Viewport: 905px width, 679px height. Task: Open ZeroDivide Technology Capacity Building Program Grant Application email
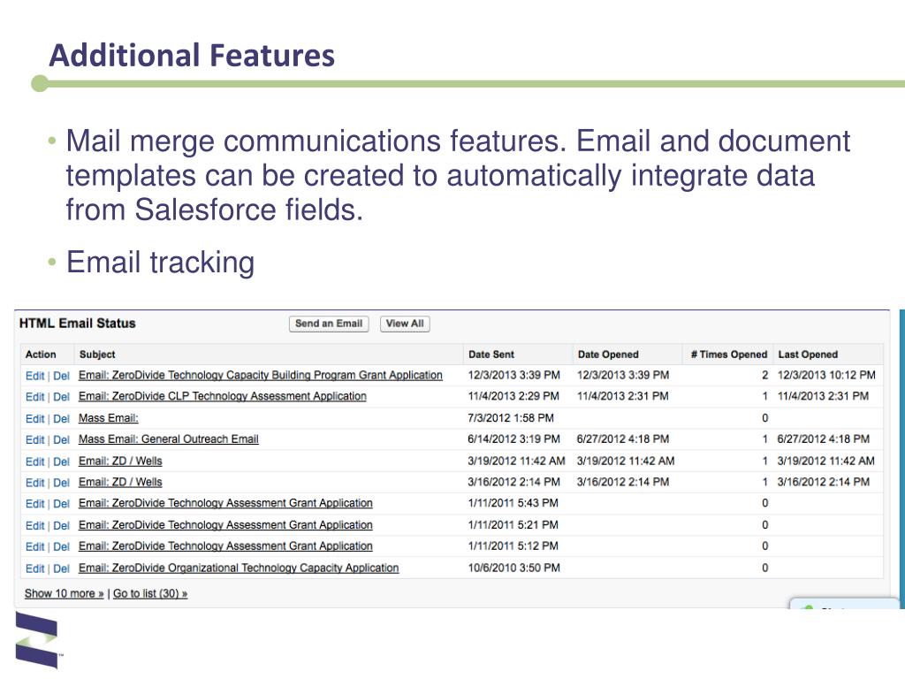(x=261, y=375)
